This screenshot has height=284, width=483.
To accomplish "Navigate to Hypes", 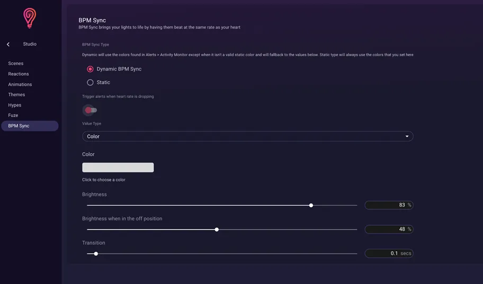I will [x=15, y=105].
